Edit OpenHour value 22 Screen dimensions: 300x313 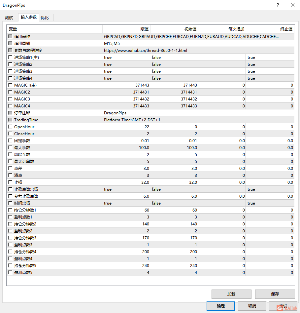(x=126, y=127)
